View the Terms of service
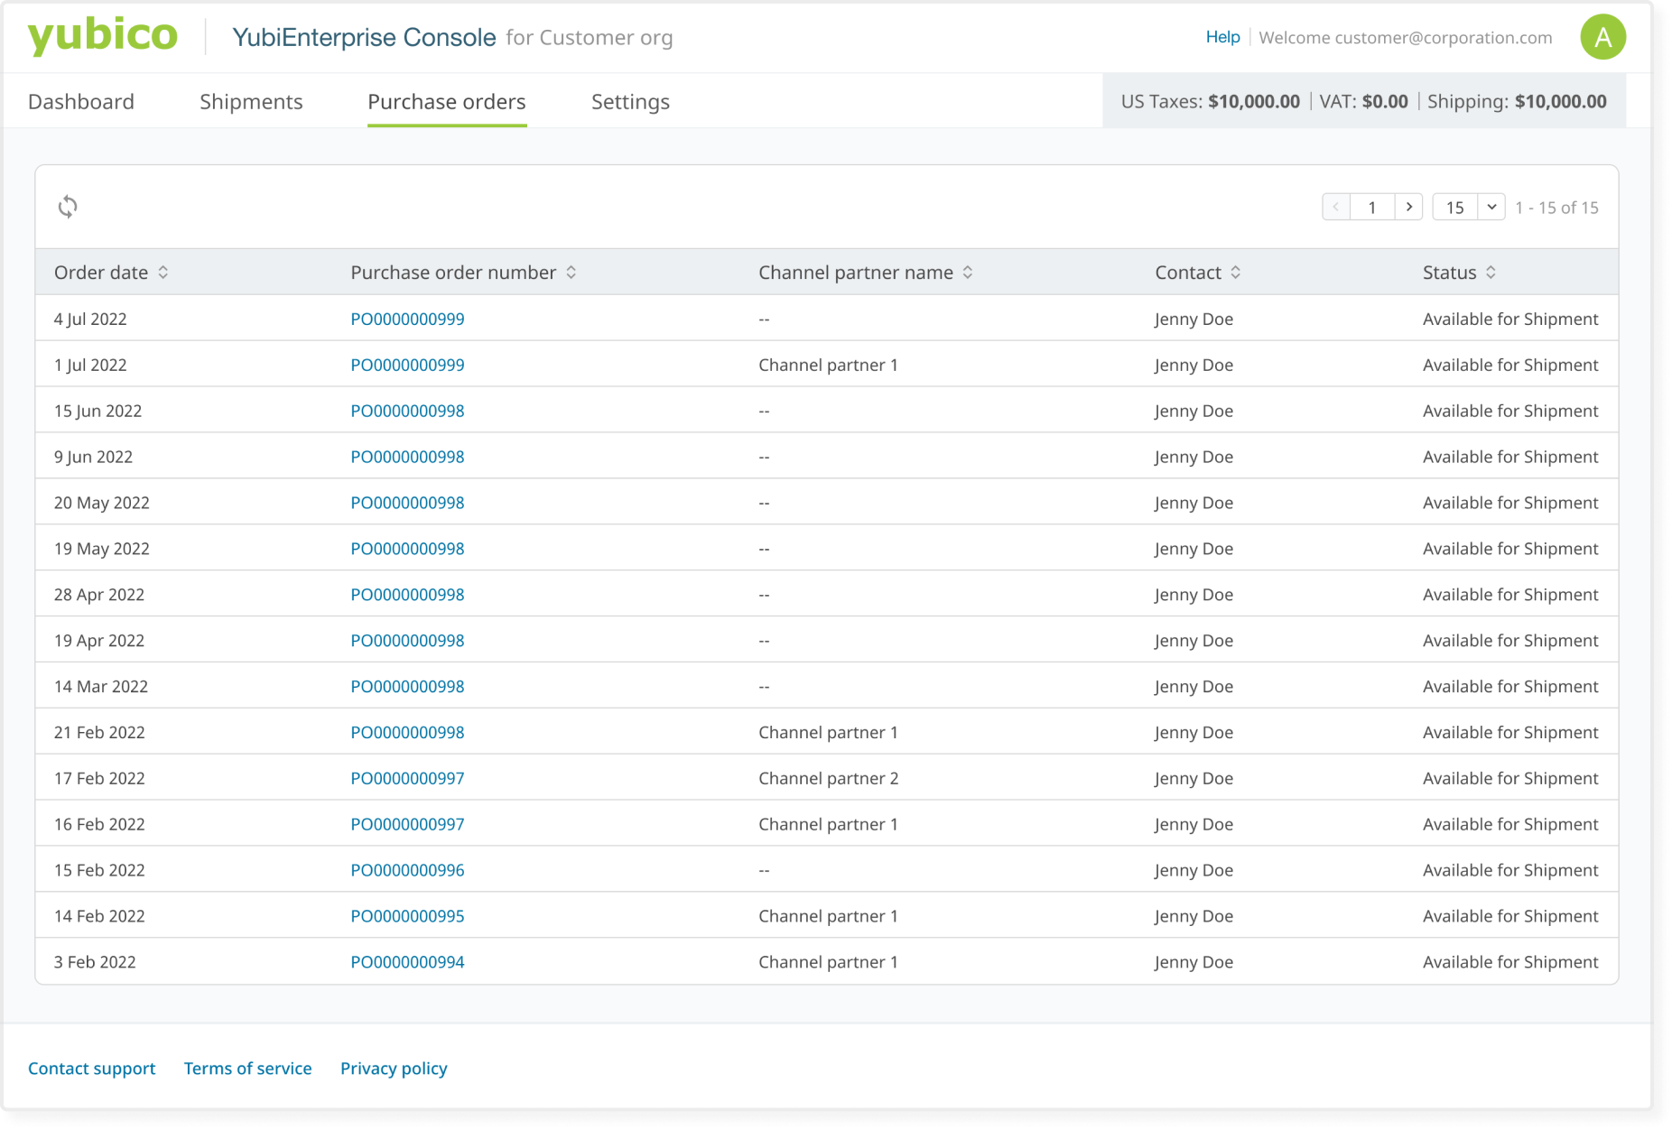 point(247,1068)
